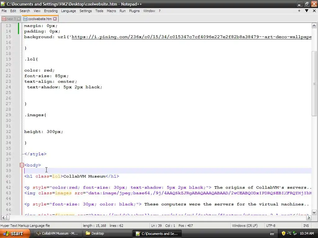Switch to the coolwebsite.htm tab
Screen dimensions: 318x238
(40, 19)
